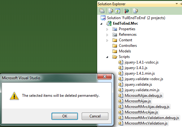This screenshot has height=127, width=182.
Task: Select jquery-1.4.1.min.js file name
Action: pyautogui.click(x=140, y=73)
